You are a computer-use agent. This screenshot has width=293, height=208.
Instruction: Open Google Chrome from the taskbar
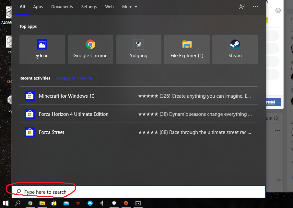coord(30,203)
